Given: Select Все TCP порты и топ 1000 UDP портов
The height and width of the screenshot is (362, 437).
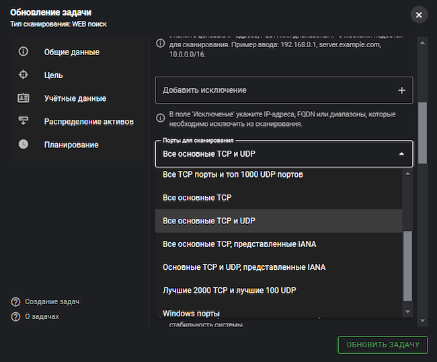Looking at the screenshot, I should 233,175.
